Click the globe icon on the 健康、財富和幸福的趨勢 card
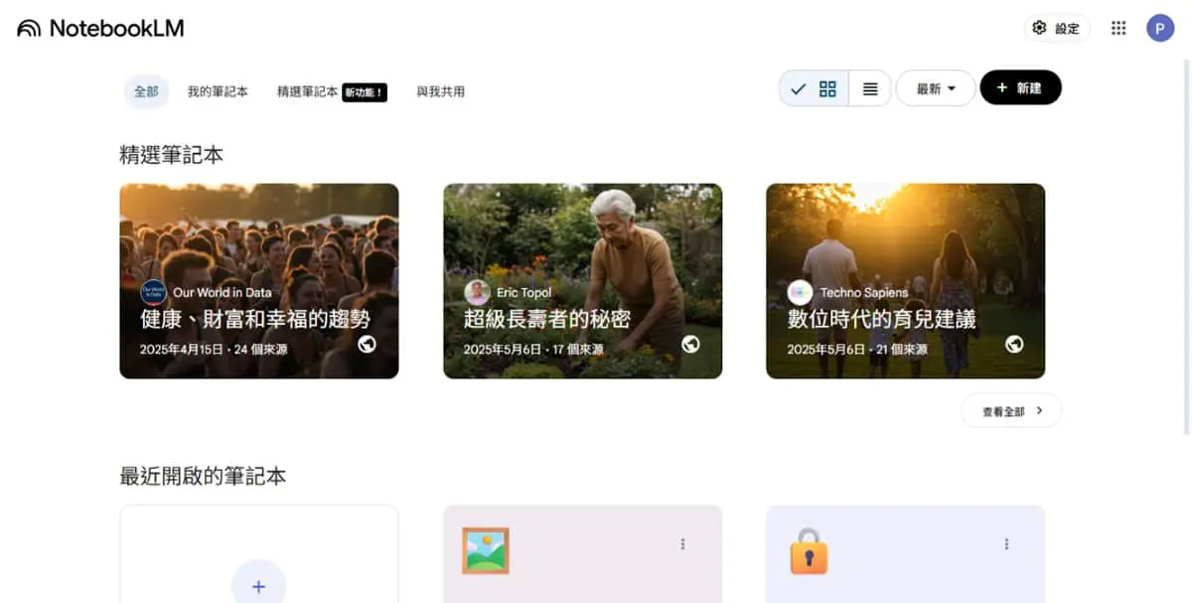 367,344
